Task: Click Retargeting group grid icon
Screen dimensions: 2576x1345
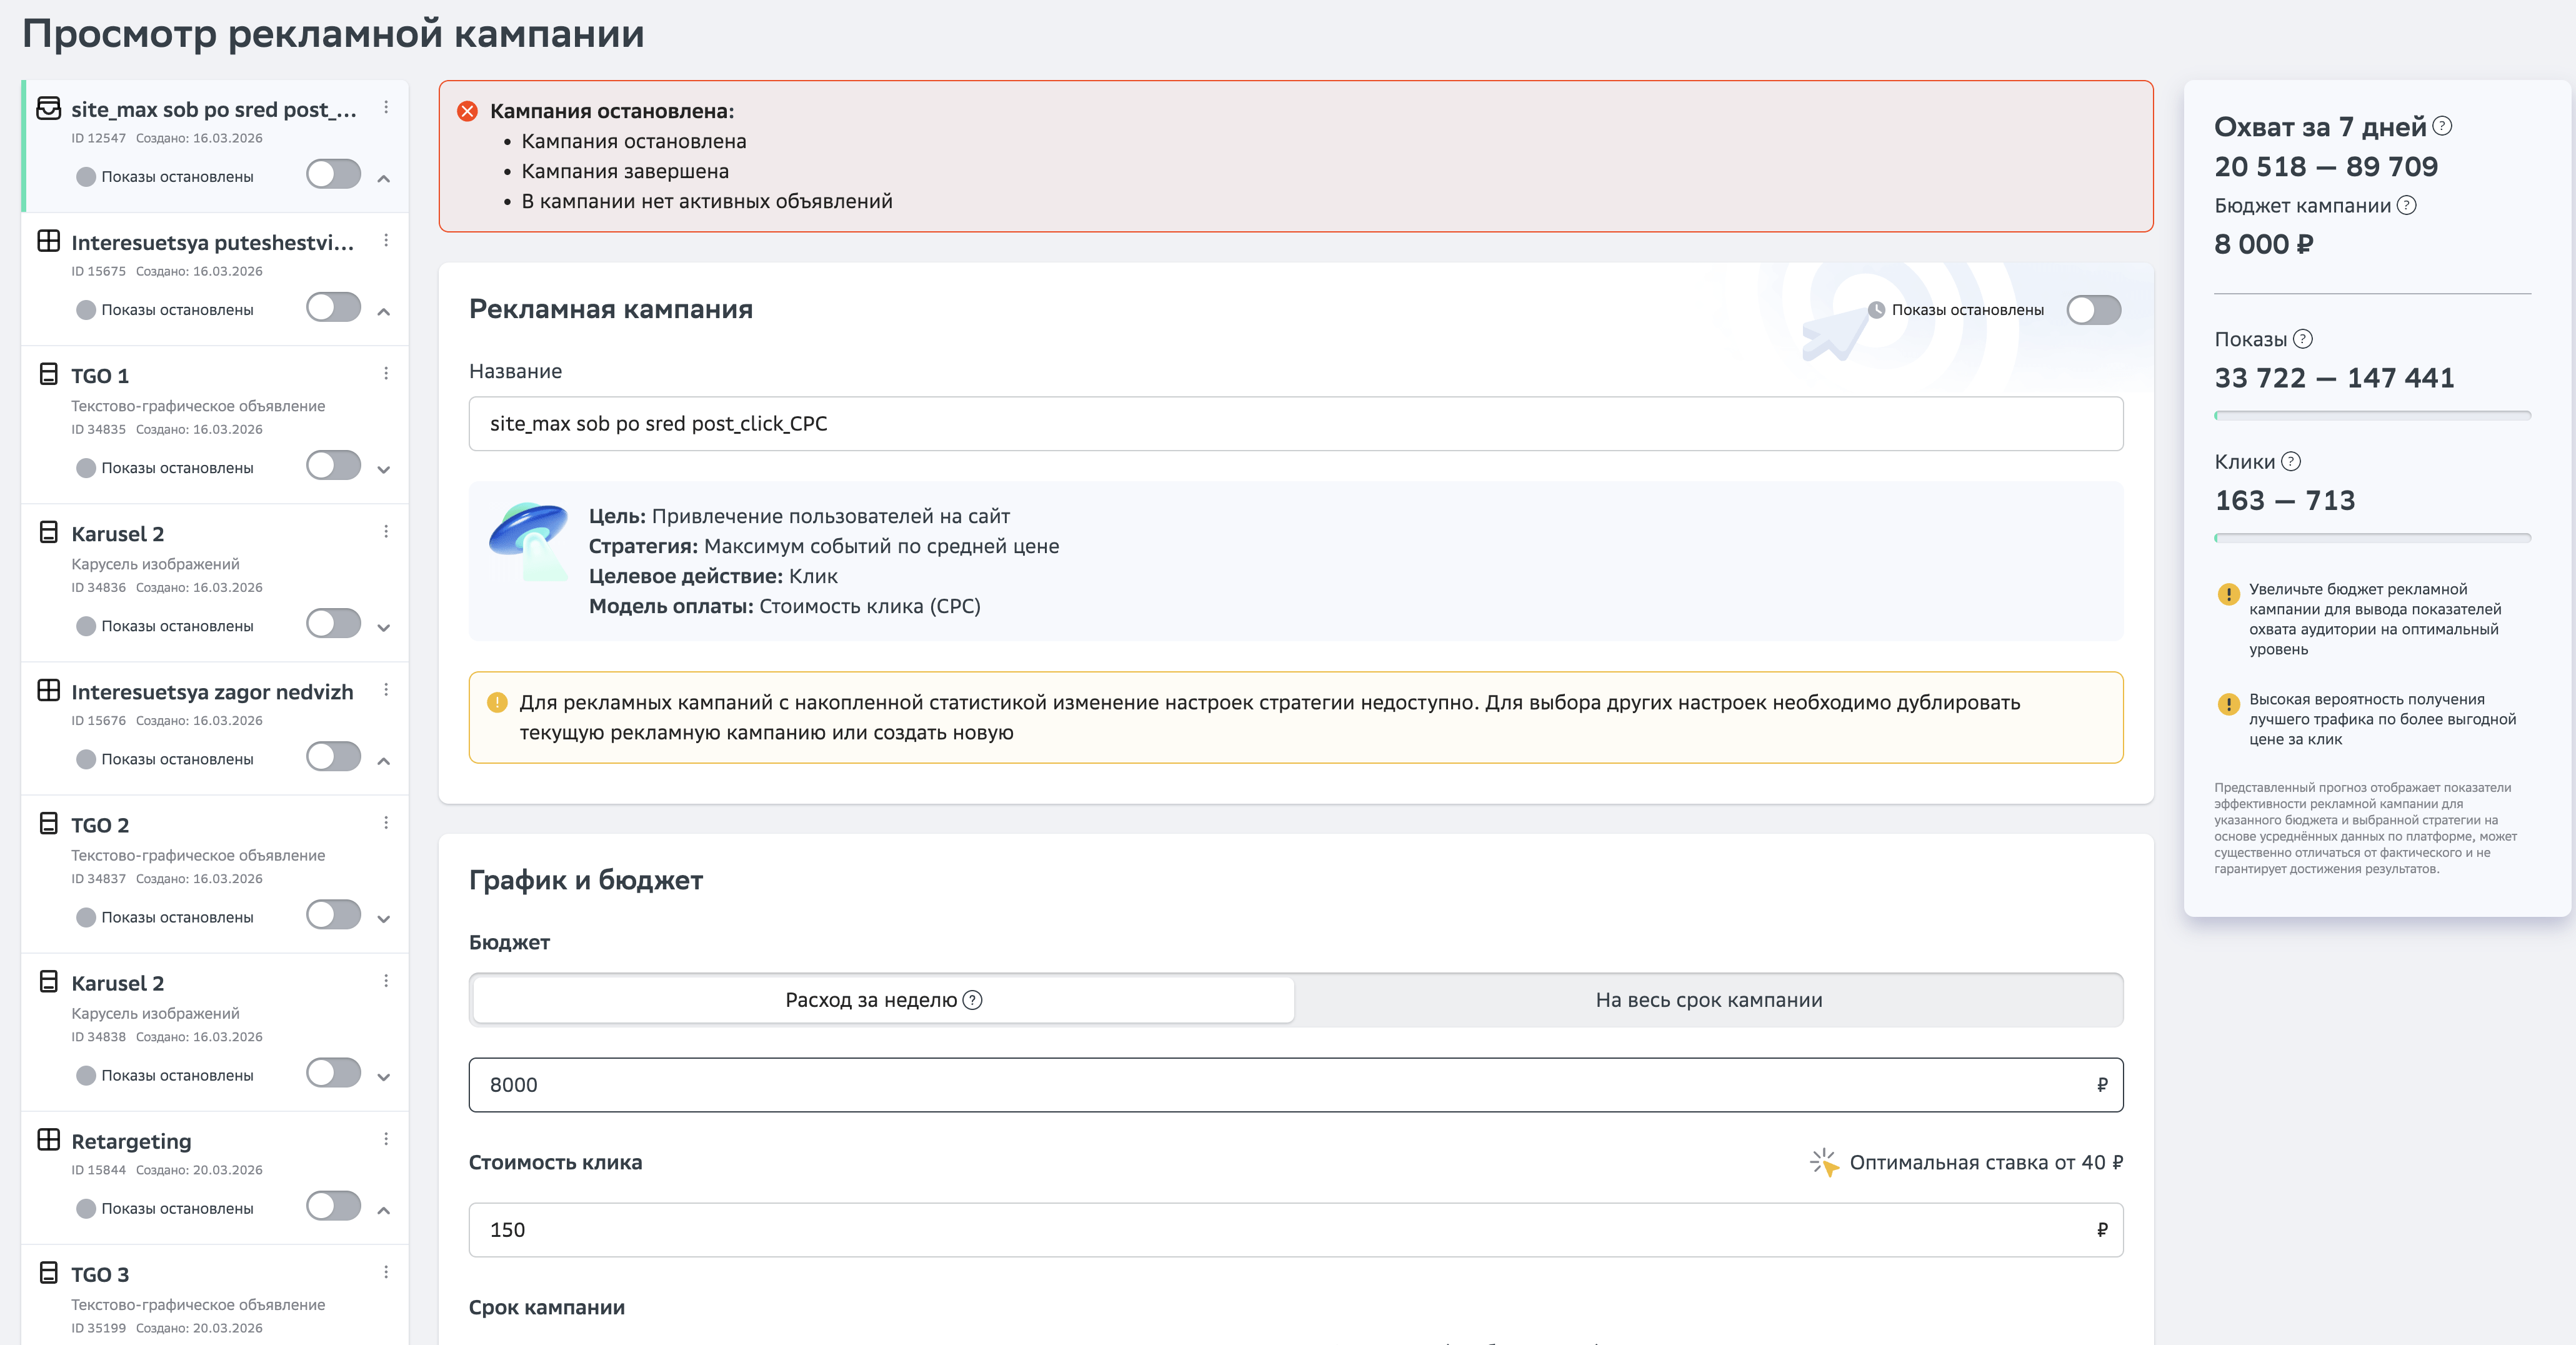Action: pyautogui.click(x=48, y=1140)
